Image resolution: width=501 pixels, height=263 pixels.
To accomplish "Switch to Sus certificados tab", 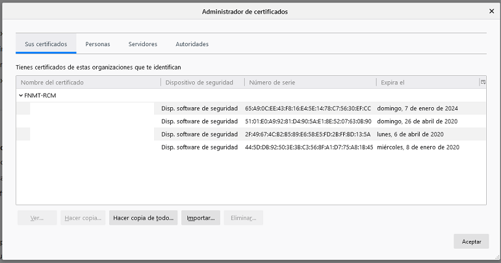I will [x=46, y=44].
